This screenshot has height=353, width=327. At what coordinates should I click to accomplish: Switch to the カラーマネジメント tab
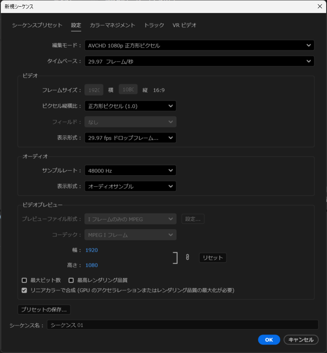[x=112, y=25]
